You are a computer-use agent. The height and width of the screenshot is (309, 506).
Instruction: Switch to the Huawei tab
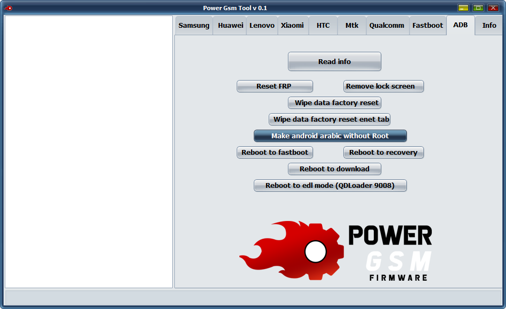pos(229,25)
